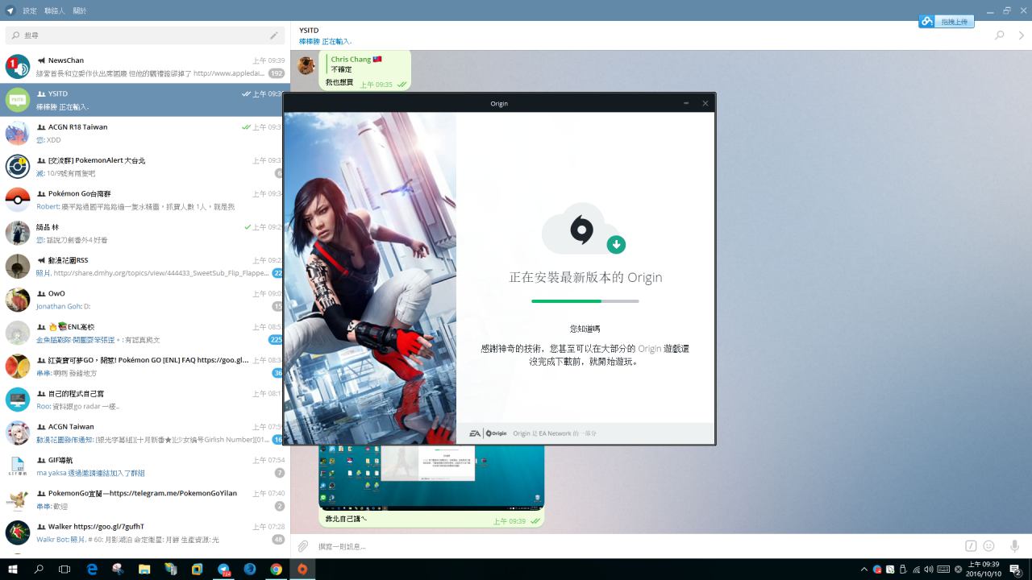
Task: Launch Microsoft Edge from the taskbar
Action: tap(92, 570)
